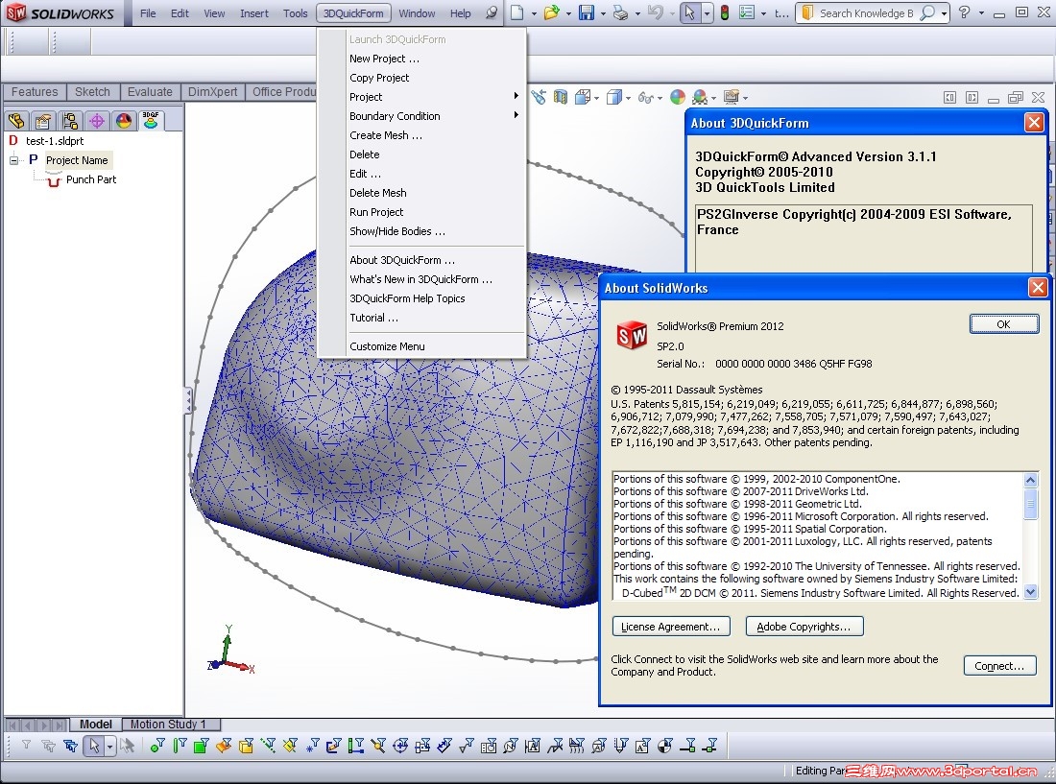Screen dimensions: 1056x784
Task: Switch to the PropertyManager panel tab
Action: [x=42, y=121]
